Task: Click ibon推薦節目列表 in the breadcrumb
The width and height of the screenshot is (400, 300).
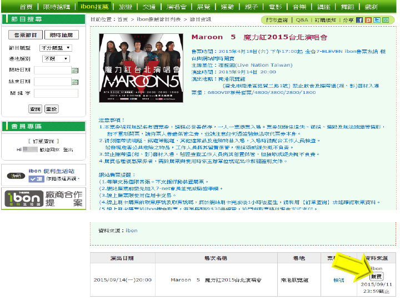Action: click(159, 19)
